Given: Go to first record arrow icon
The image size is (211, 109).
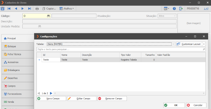Looking at the screenshot, I should point(9,9).
